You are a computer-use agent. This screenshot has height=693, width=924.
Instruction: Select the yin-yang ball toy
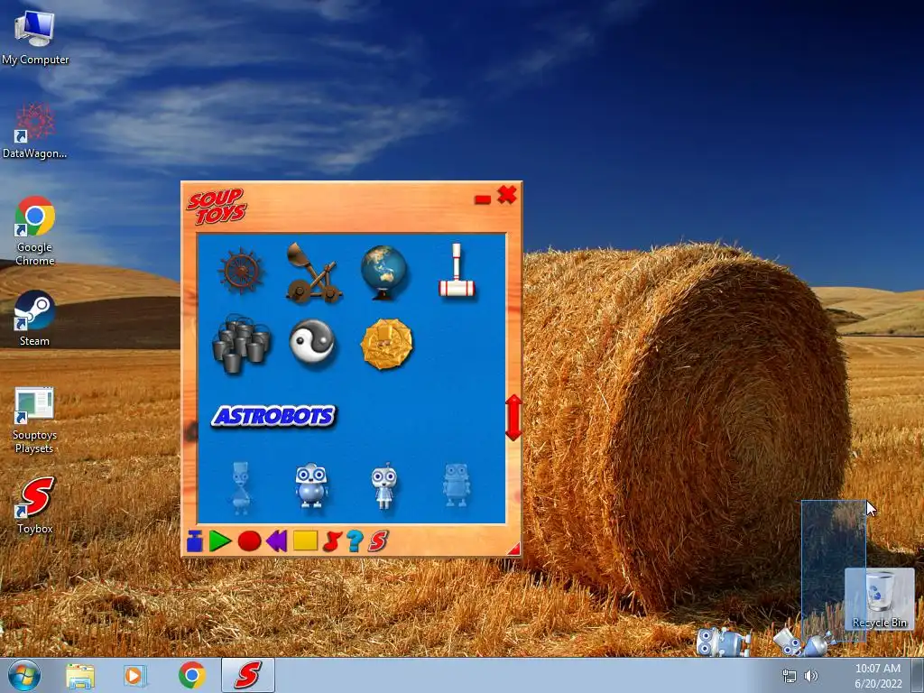(312, 342)
